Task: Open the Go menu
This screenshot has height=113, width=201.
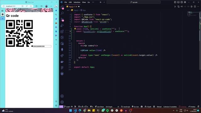Action: [89, 2]
